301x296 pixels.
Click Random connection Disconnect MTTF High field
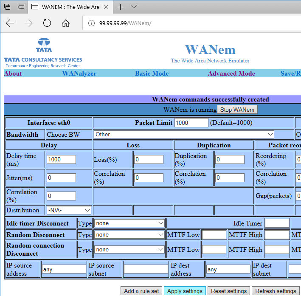(277, 250)
